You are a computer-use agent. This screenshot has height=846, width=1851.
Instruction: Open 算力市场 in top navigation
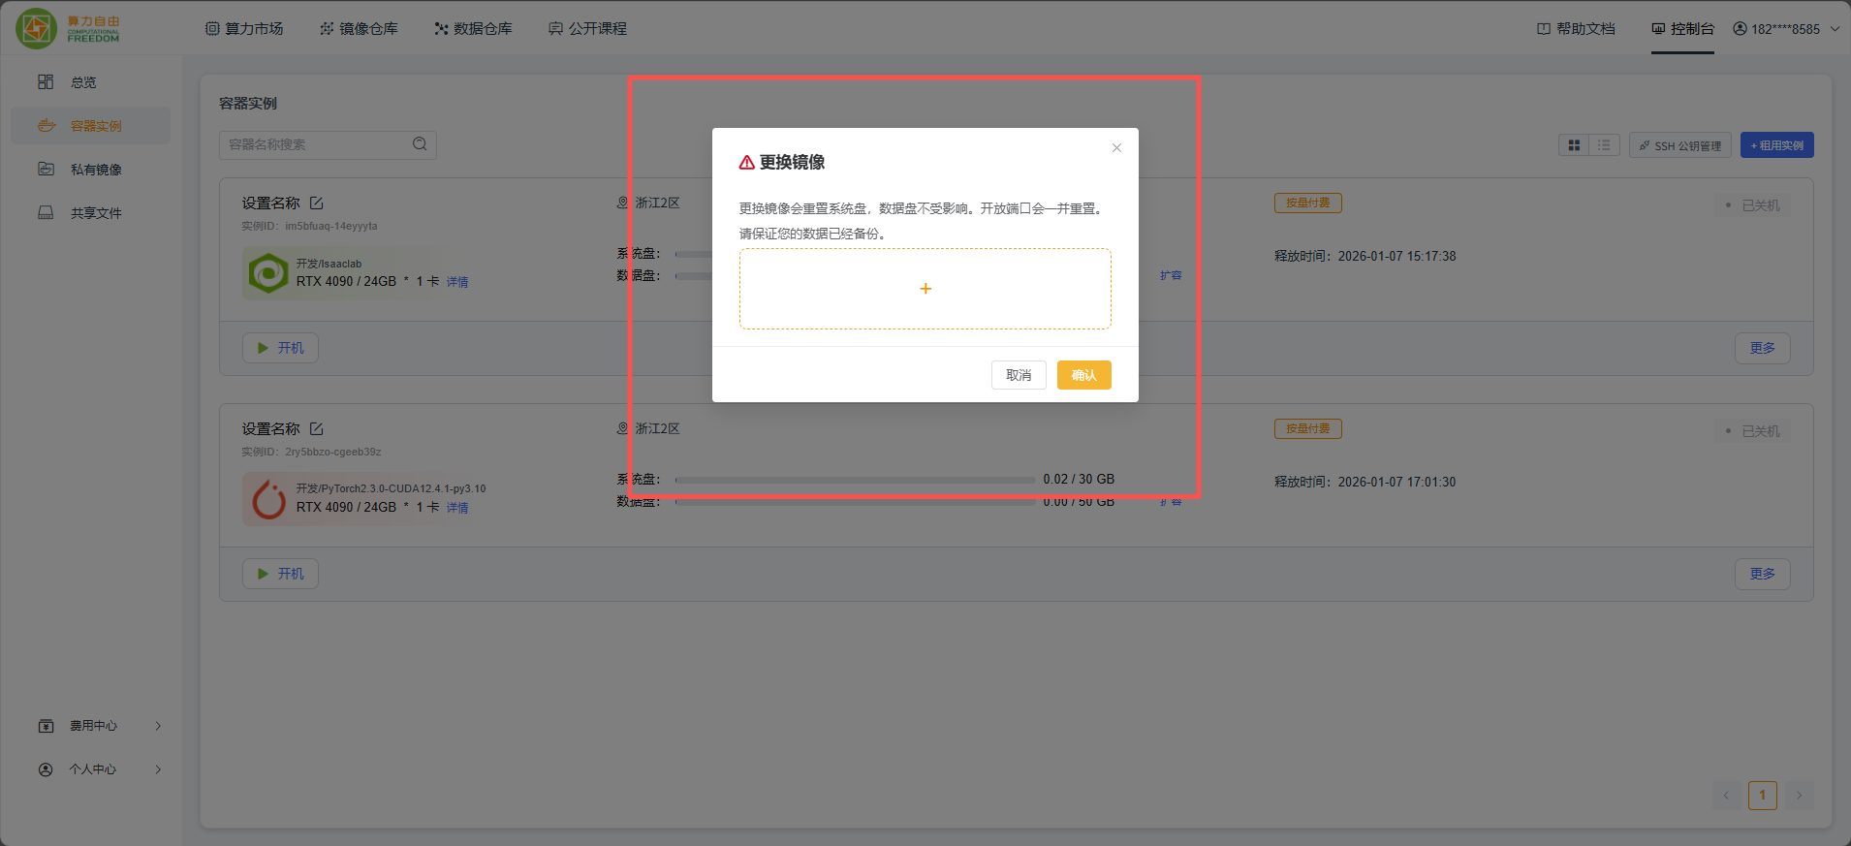click(244, 29)
